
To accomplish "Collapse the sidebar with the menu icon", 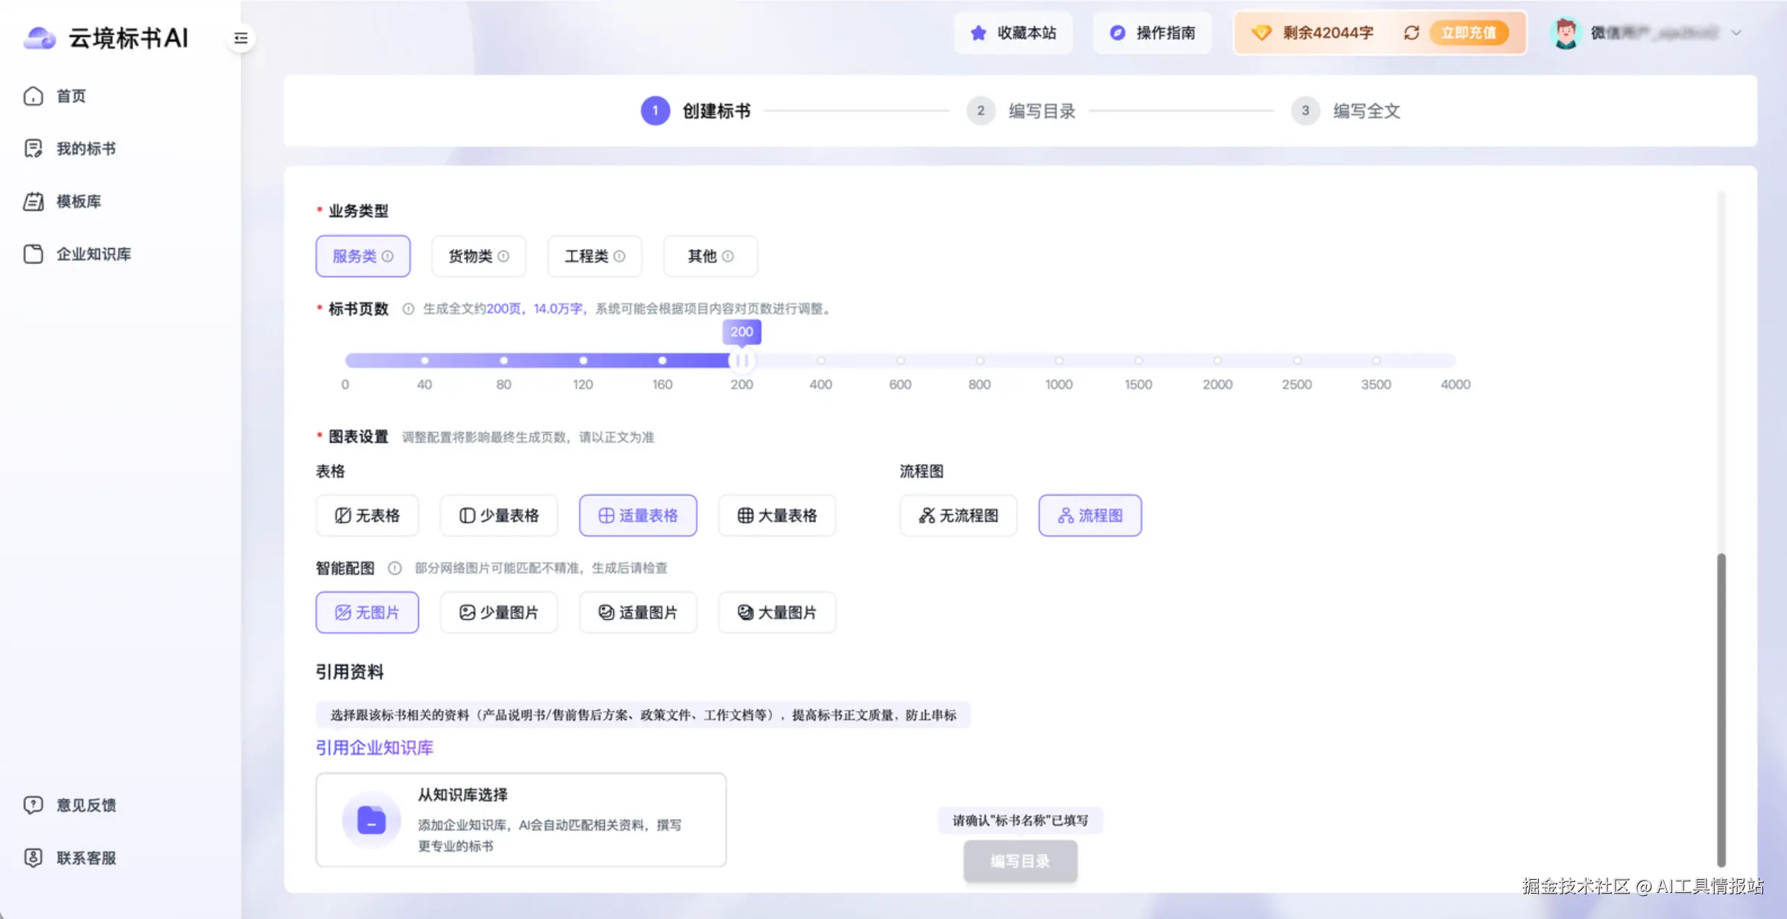I will pos(241,38).
